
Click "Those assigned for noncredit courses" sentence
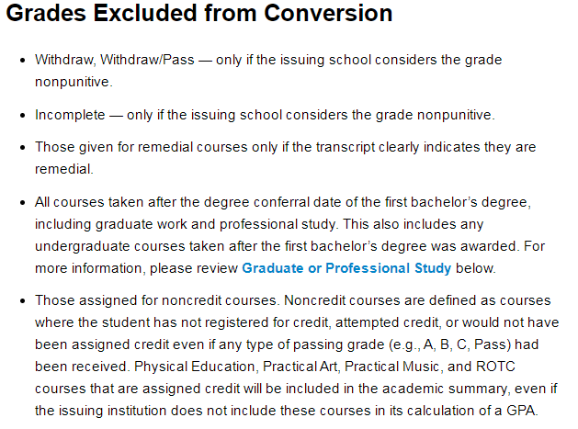(x=156, y=300)
